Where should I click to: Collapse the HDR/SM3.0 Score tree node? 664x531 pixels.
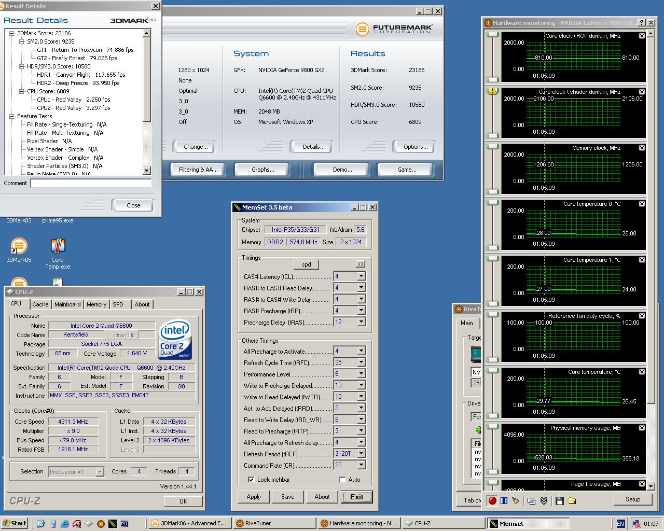[x=22, y=66]
